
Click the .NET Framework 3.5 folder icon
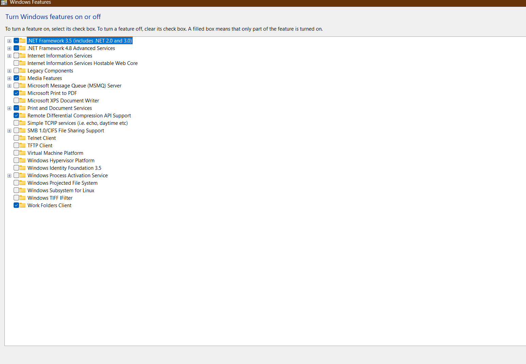22,40
